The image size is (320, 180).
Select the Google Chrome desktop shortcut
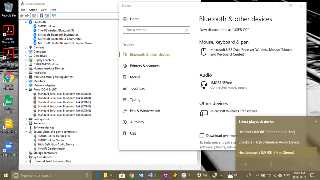(x=8, y=81)
